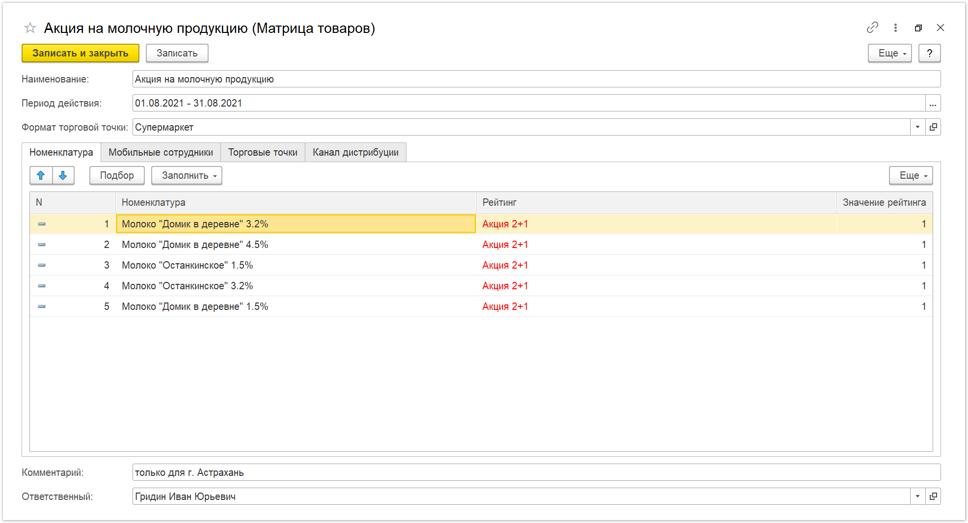Copy link to this object icon
Image resolution: width=968 pixels, height=523 pixels.
[x=872, y=28]
